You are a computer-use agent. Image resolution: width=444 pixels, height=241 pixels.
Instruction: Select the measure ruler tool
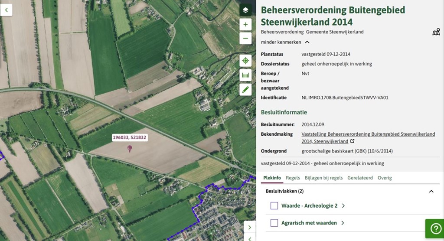(x=245, y=75)
